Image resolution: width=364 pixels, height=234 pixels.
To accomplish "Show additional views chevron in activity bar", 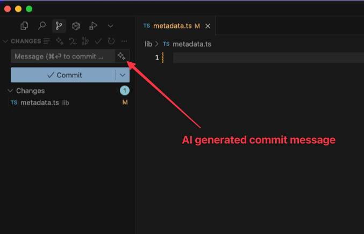I will point(111,26).
